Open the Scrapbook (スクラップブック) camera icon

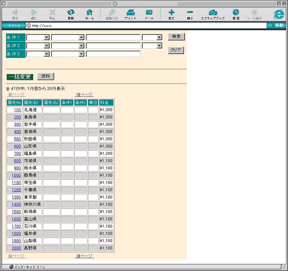[213, 14]
